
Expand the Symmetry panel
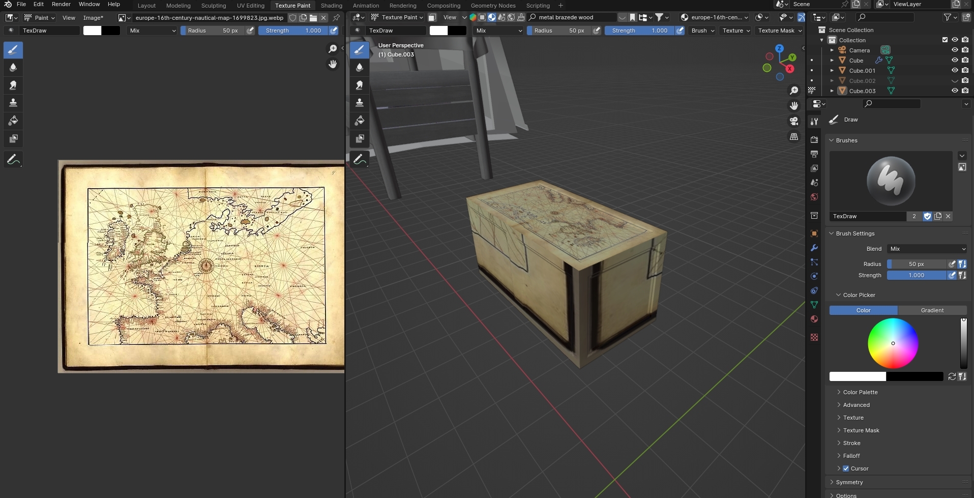849,482
